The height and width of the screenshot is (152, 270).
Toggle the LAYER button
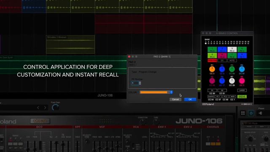(x=242, y=90)
